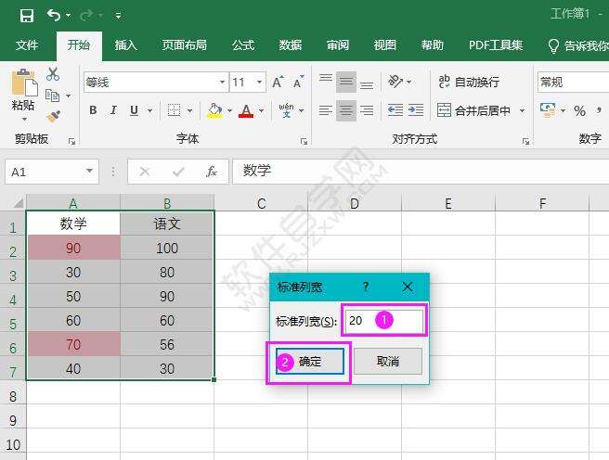Image resolution: width=609 pixels, height=460 pixels.
Task: Open the 文件 menu tab
Action: (27, 45)
